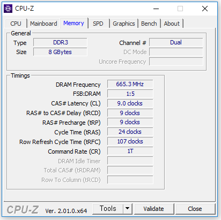This screenshot has height=220, width=221.
Task: Click the Channel # Dual field
Action: [176, 42]
